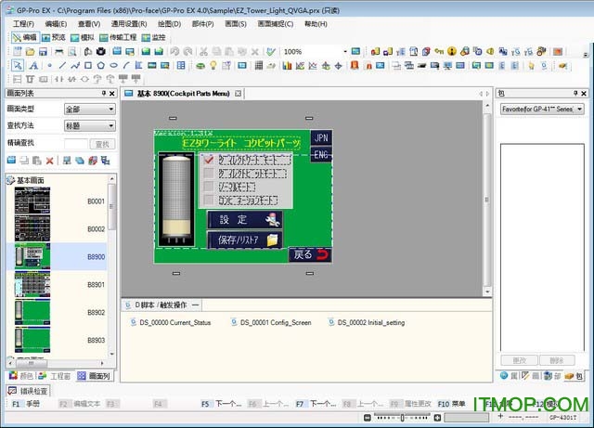594x428 pixels.
Task: Expand the toolbar overflow options arrow
Action: click(x=586, y=55)
